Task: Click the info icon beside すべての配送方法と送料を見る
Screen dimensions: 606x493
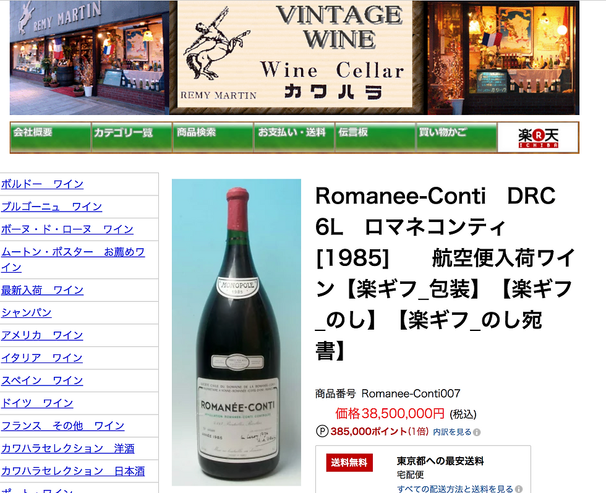Action: (x=519, y=489)
